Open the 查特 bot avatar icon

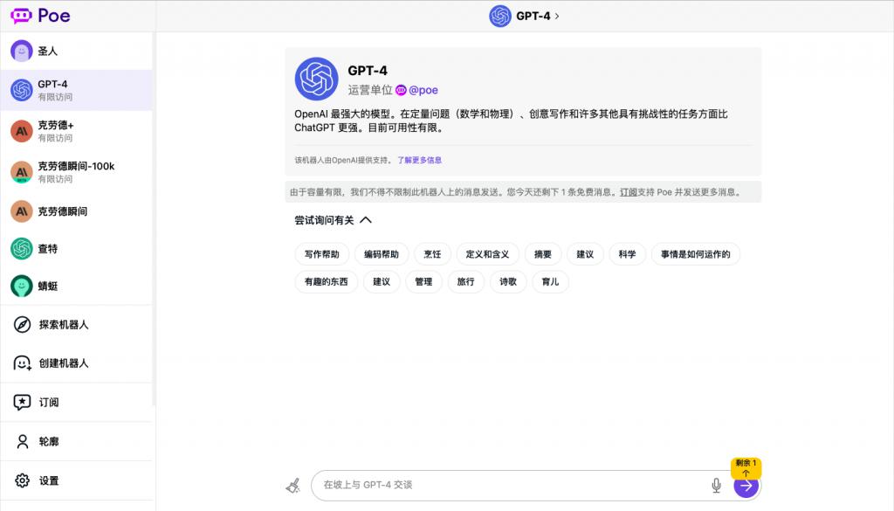click(x=22, y=249)
